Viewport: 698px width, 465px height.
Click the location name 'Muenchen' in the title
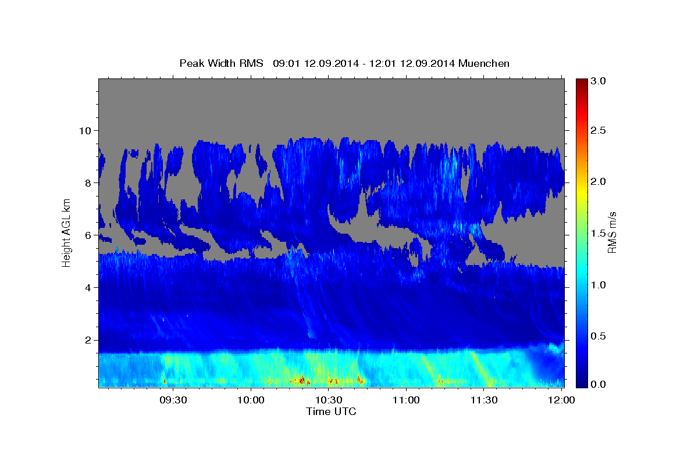tap(484, 63)
